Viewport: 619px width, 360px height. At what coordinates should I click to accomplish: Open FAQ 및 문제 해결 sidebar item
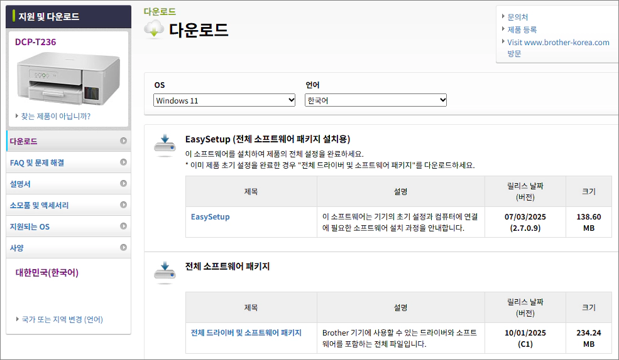pos(68,162)
